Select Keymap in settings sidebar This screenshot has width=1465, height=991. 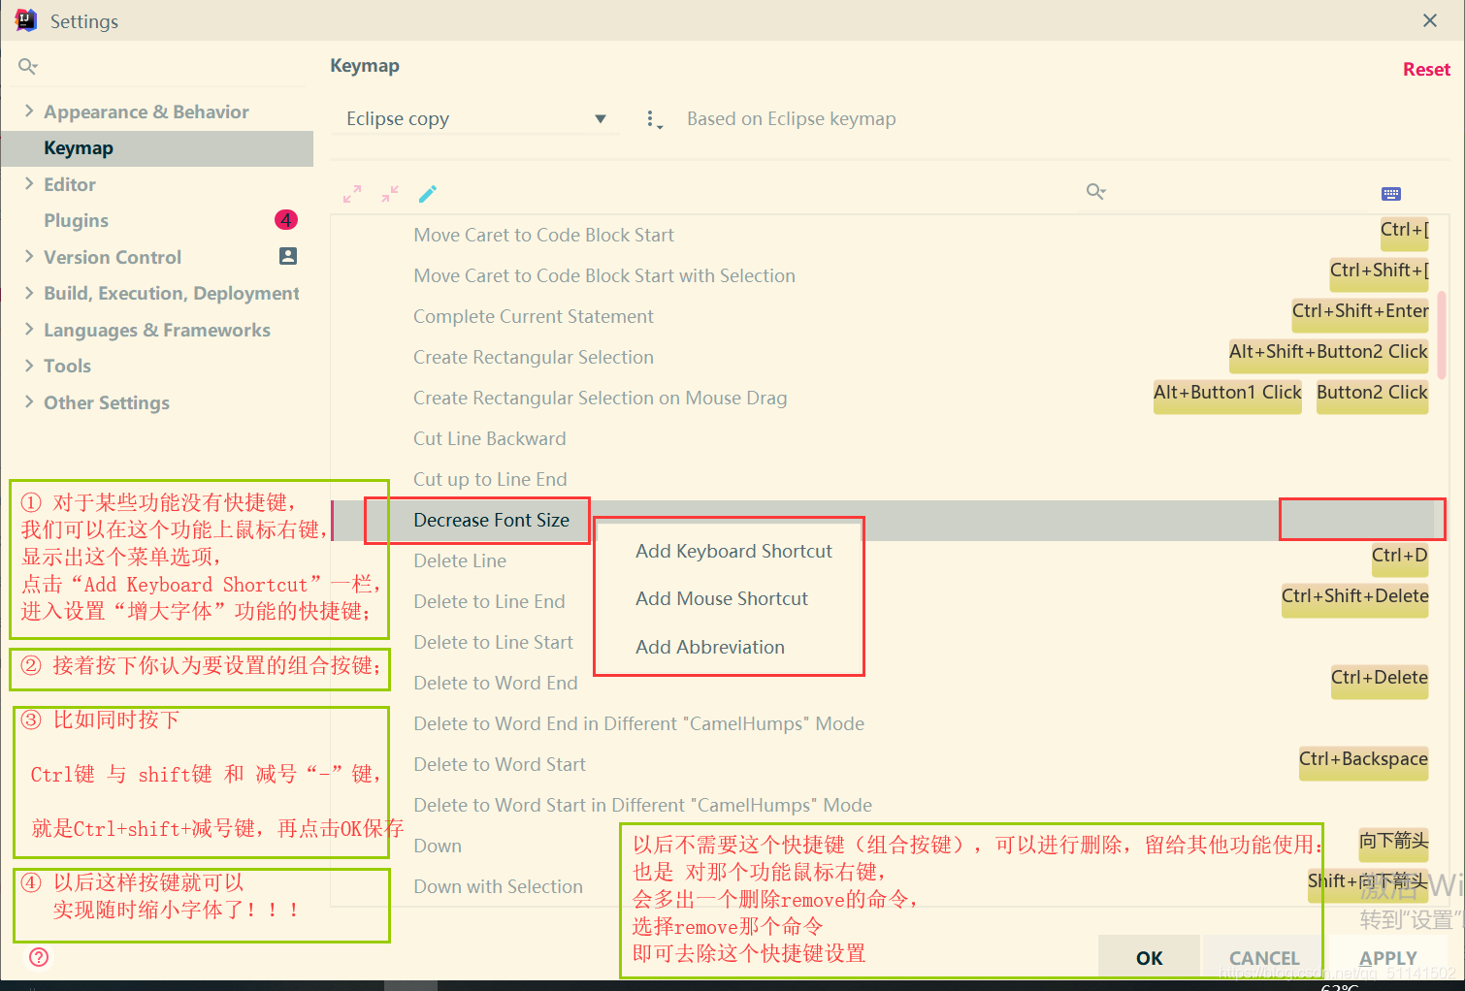click(x=157, y=147)
